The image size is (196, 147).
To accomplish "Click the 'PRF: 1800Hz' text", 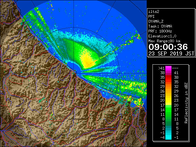I will click(160, 31).
